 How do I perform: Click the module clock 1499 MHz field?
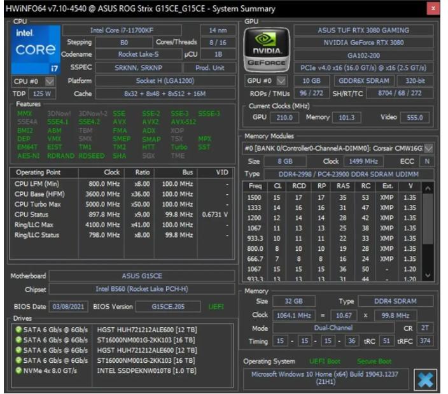pyautogui.click(x=363, y=162)
